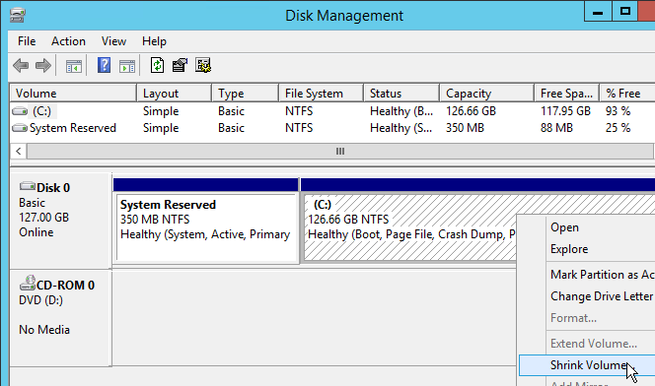The width and height of the screenshot is (655, 386).
Task: Sort by the File System column header
Action: click(x=321, y=94)
